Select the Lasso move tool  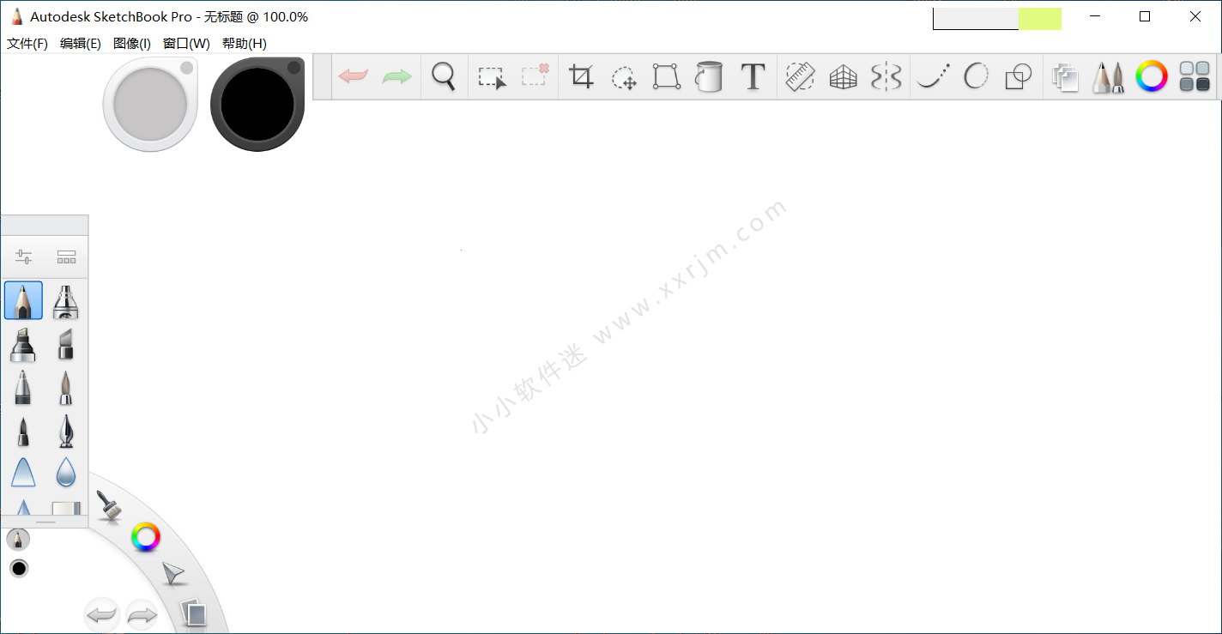(x=624, y=78)
